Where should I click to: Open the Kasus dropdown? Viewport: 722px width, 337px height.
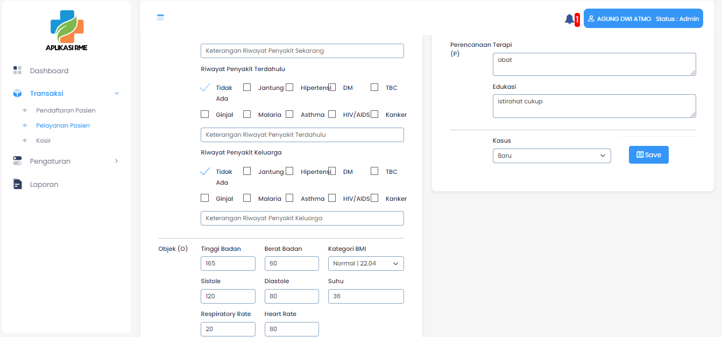551,156
